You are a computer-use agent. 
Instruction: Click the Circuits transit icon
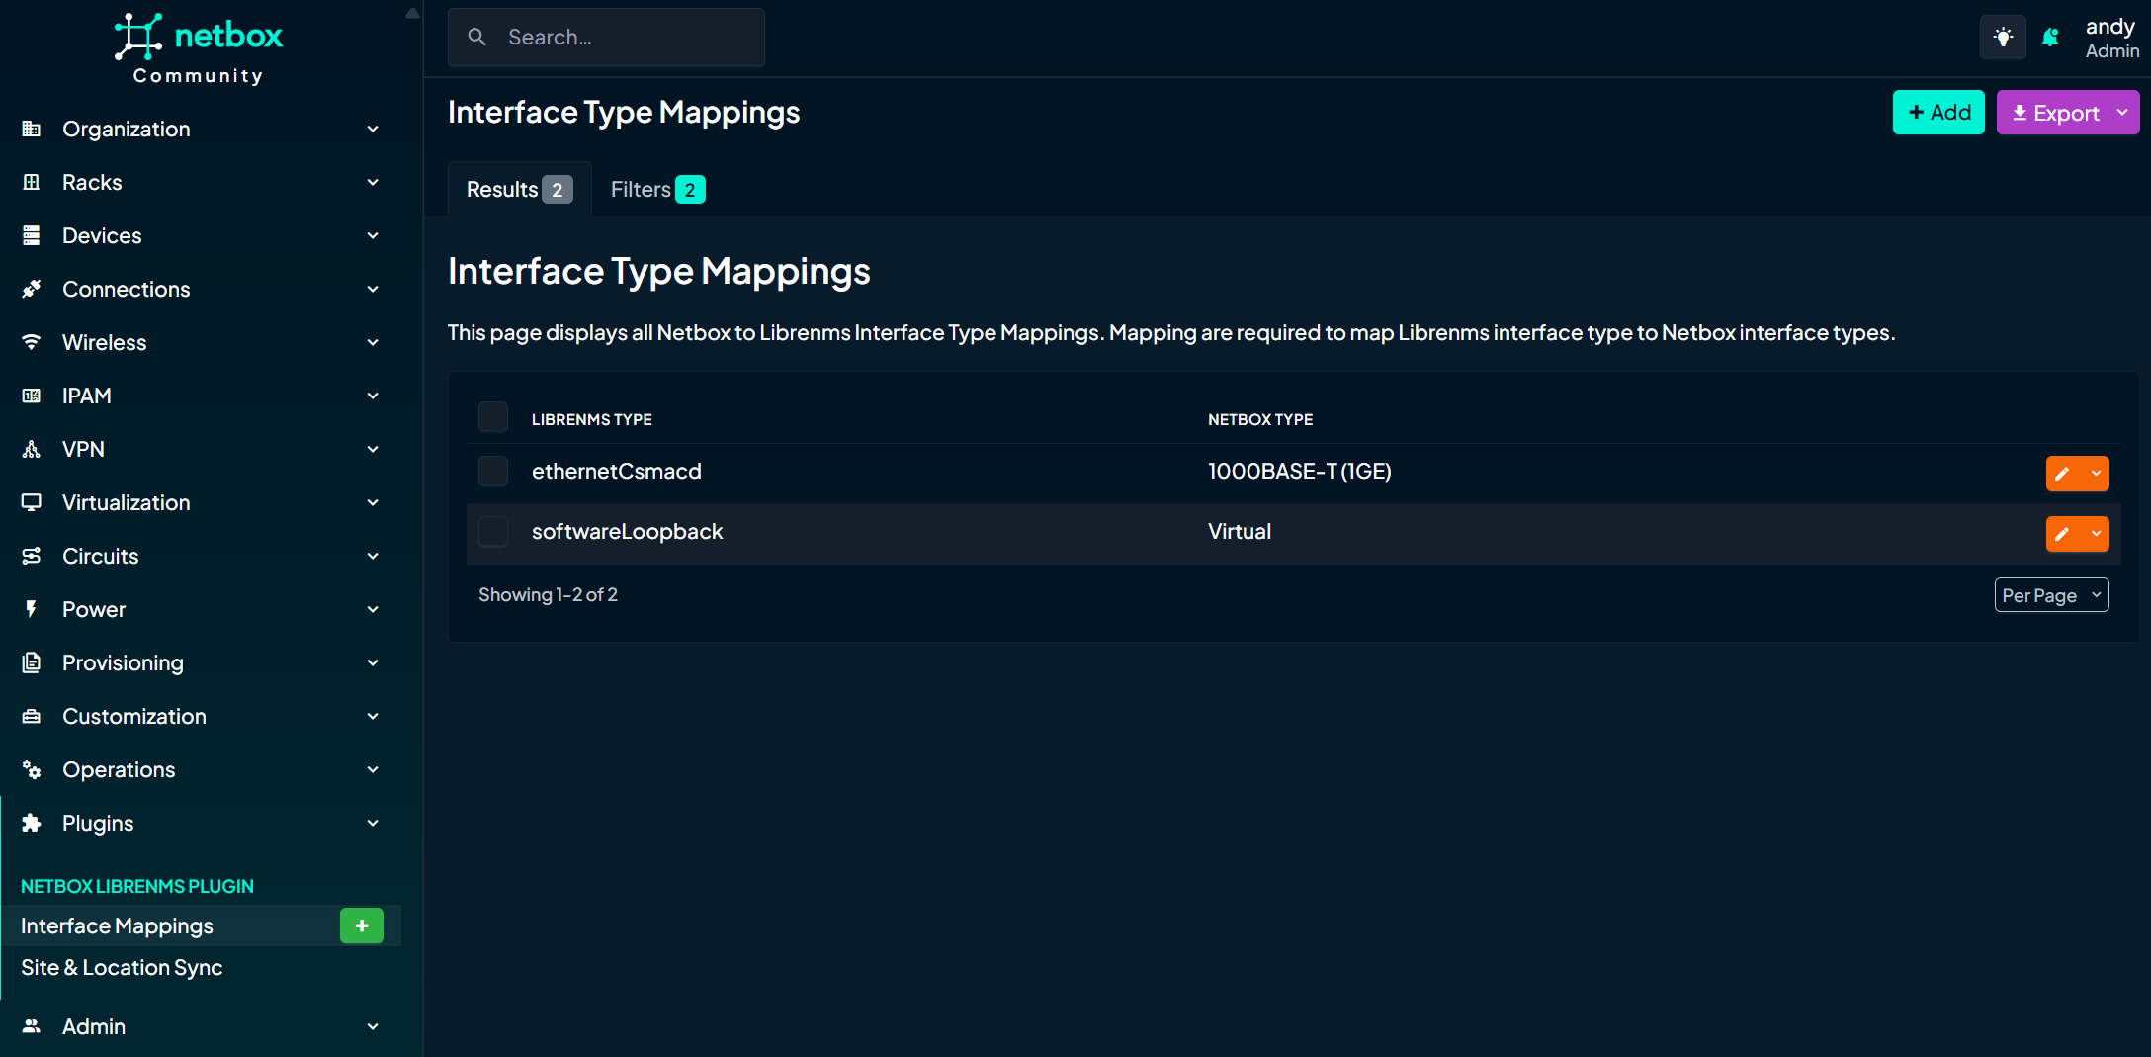click(x=32, y=556)
